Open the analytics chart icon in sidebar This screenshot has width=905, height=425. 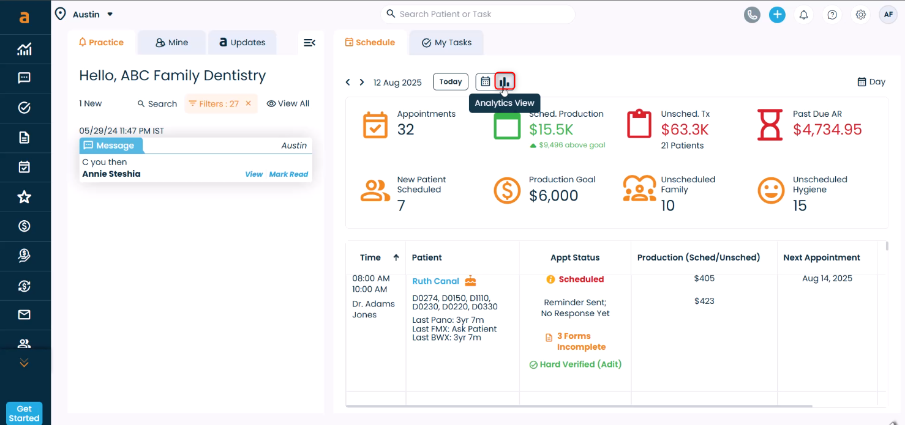[x=24, y=50]
